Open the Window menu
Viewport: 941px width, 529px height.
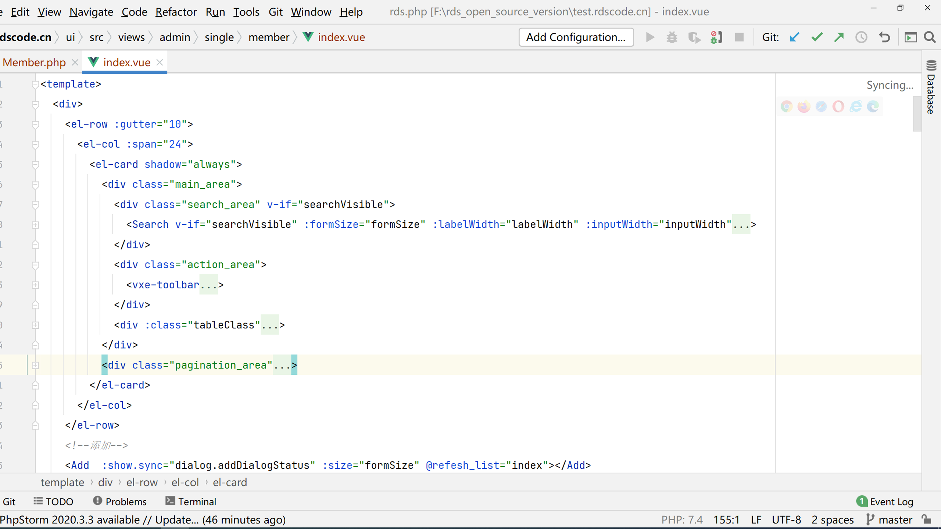(x=311, y=12)
